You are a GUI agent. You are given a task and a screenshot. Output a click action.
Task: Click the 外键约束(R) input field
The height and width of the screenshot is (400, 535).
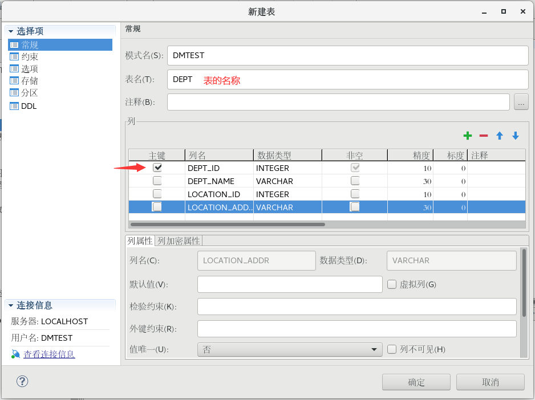357,329
